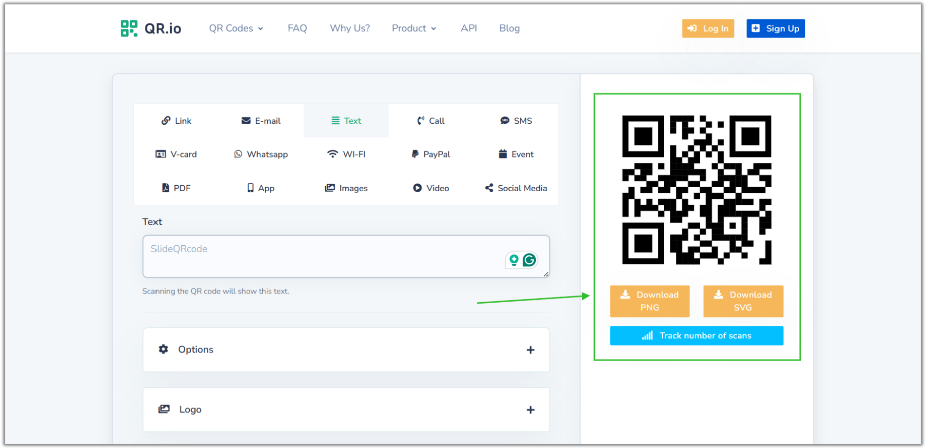The height and width of the screenshot is (448, 933).
Task: Select the V-card QR type
Action: point(176,154)
